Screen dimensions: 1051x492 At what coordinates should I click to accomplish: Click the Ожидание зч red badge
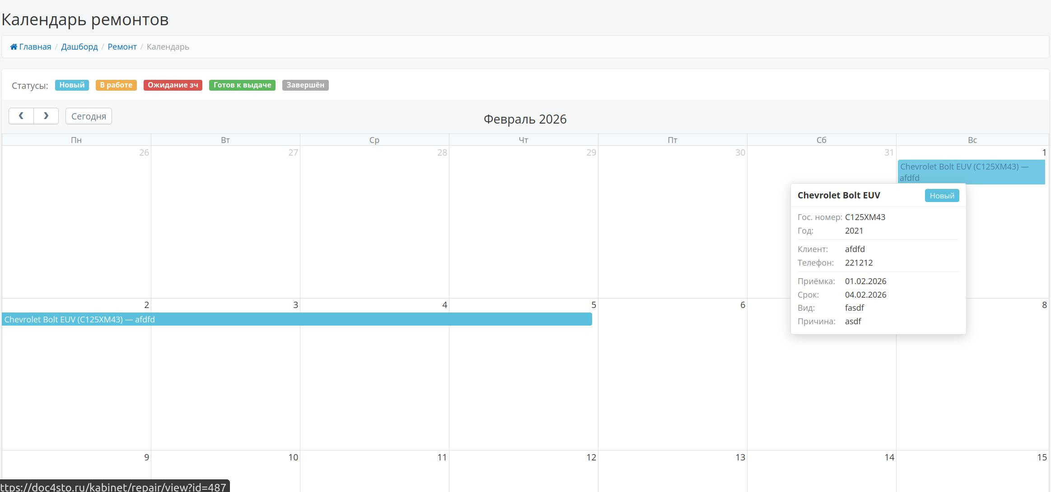tap(173, 85)
